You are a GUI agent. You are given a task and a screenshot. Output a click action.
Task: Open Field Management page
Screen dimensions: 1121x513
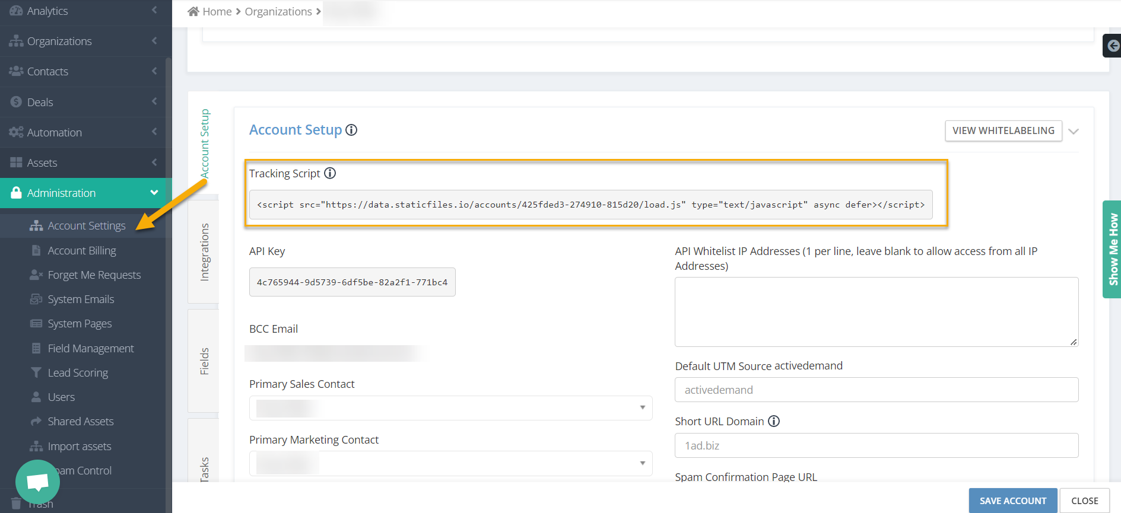pos(91,348)
